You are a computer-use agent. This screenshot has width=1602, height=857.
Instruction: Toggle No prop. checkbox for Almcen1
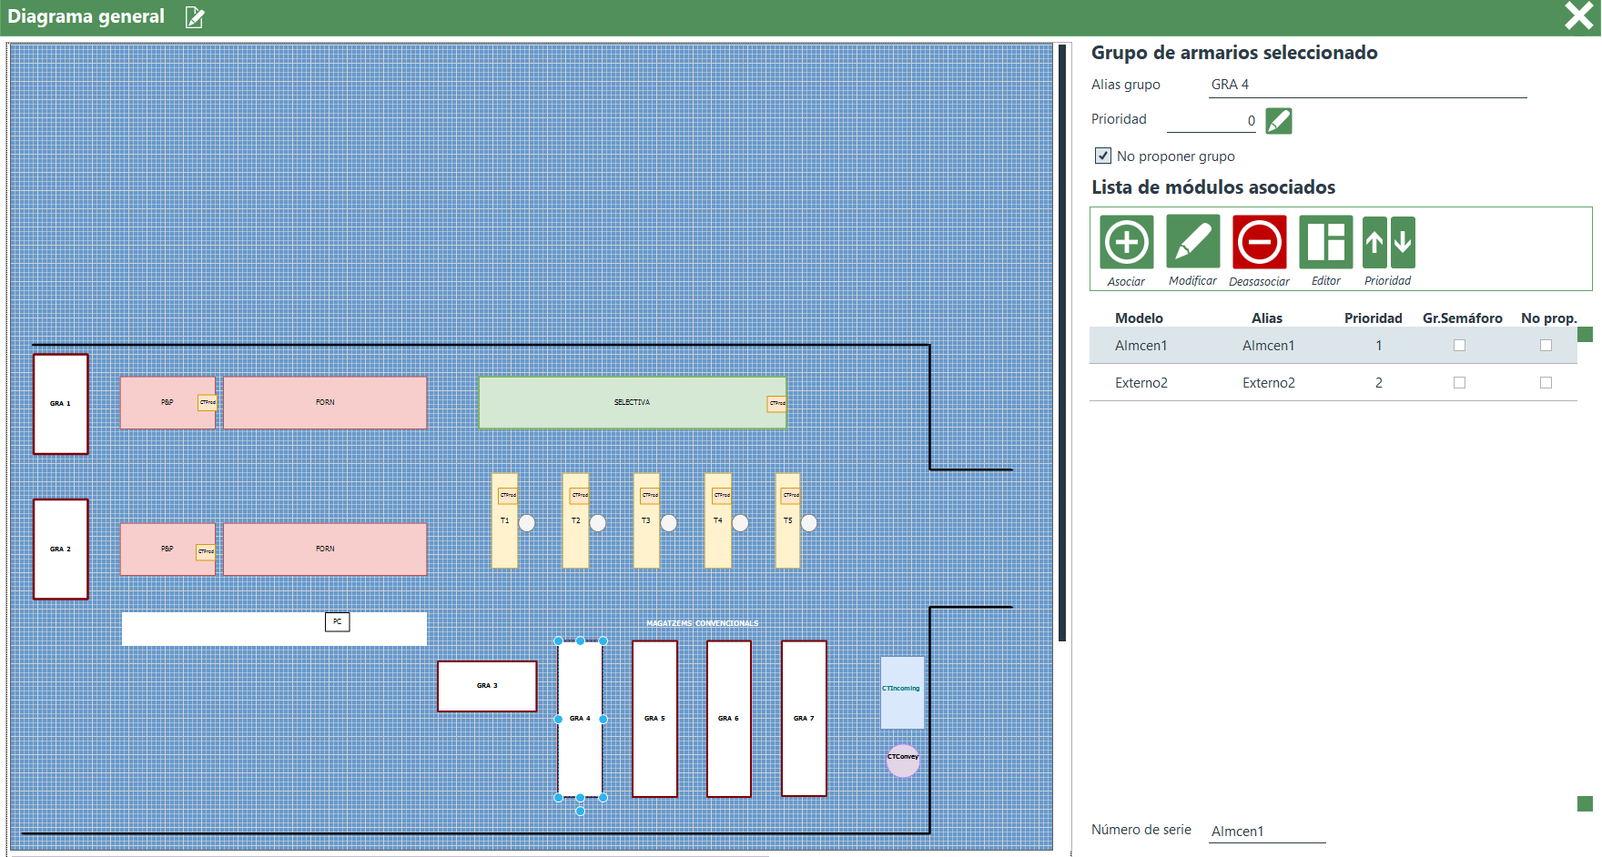(1546, 346)
